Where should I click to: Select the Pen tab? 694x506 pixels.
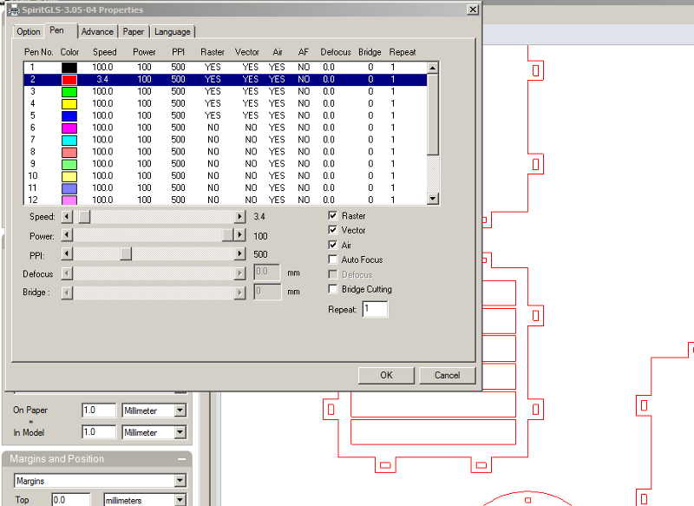(x=56, y=30)
